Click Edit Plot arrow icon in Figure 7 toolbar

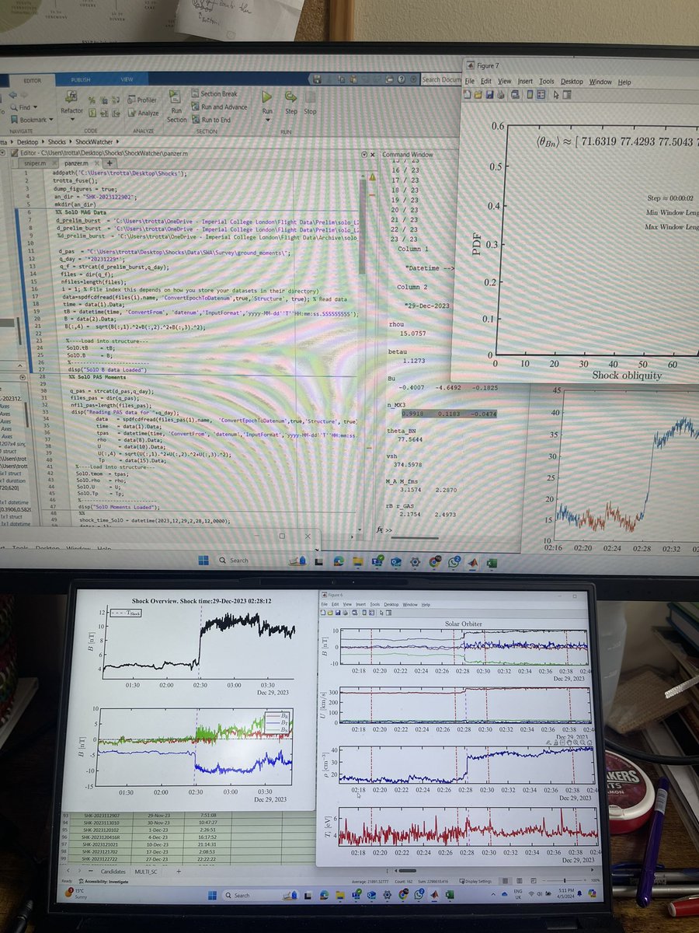coord(555,95)
